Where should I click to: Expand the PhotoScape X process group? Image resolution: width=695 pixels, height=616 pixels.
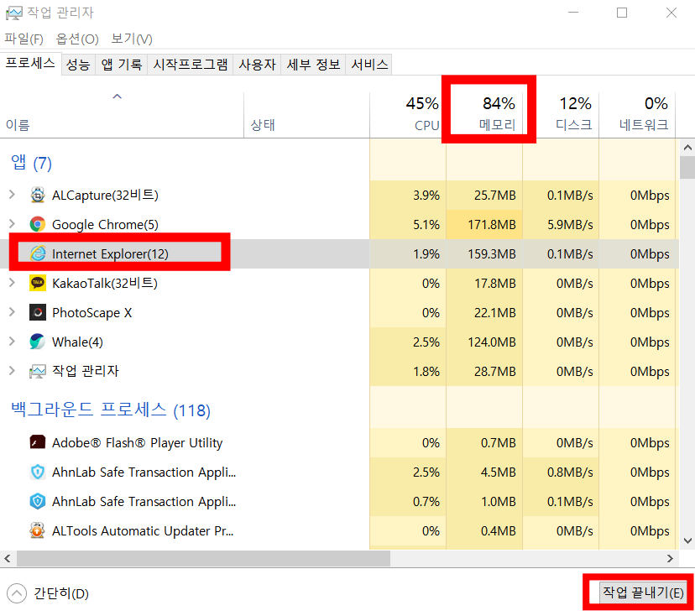12,312
